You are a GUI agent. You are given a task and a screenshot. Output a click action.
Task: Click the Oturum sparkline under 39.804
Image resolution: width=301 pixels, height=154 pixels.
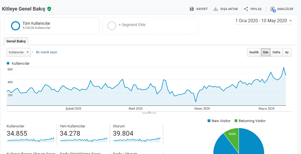[x=137, y=140]
